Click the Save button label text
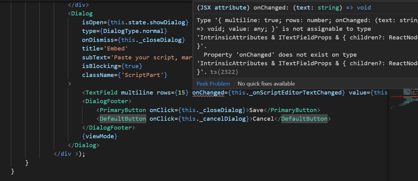This screenshot has height=181, width=418. tap(256, 110)
